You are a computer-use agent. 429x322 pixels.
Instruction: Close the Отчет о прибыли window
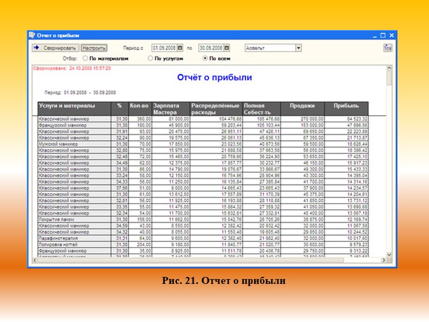tap(391, 35)
